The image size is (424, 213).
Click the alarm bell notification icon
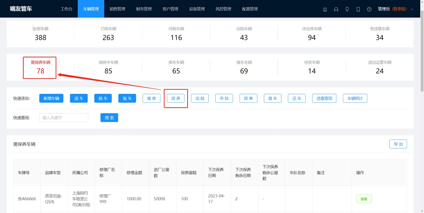tap(325, 9)
